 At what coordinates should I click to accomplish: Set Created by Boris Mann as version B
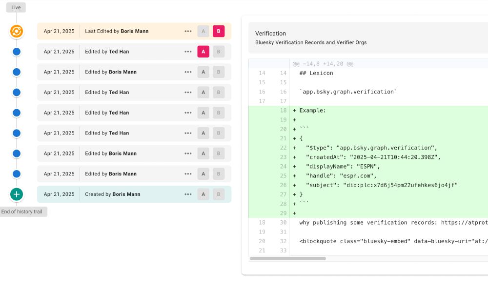pos(219,194)
